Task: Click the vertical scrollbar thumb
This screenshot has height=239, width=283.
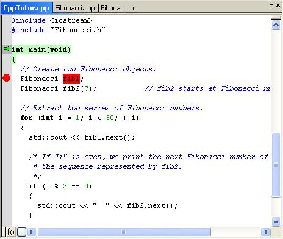Action: tap(276, 165)
